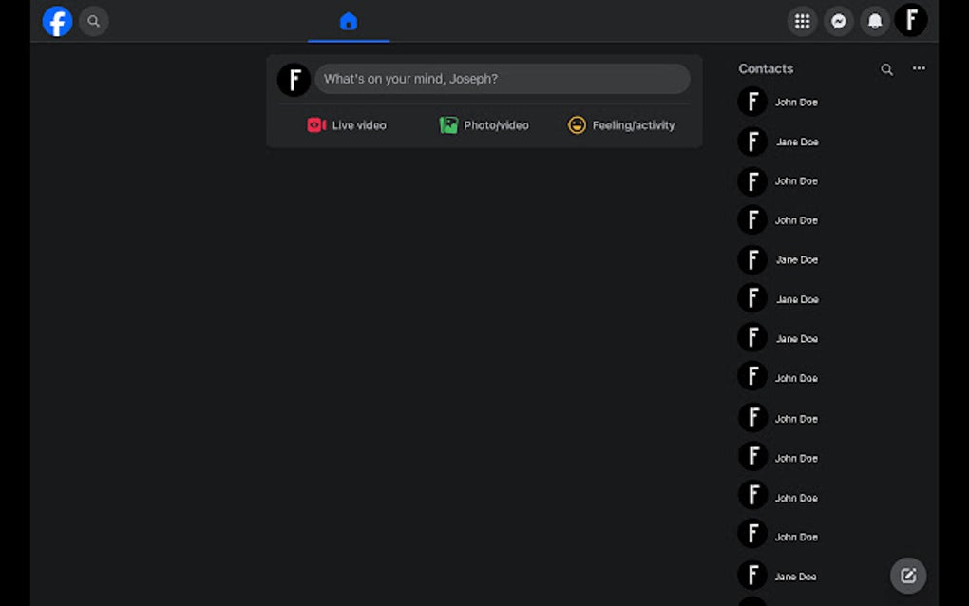969x606 pixels.
Task: Start a Live video broadcast
Action: 347,124
